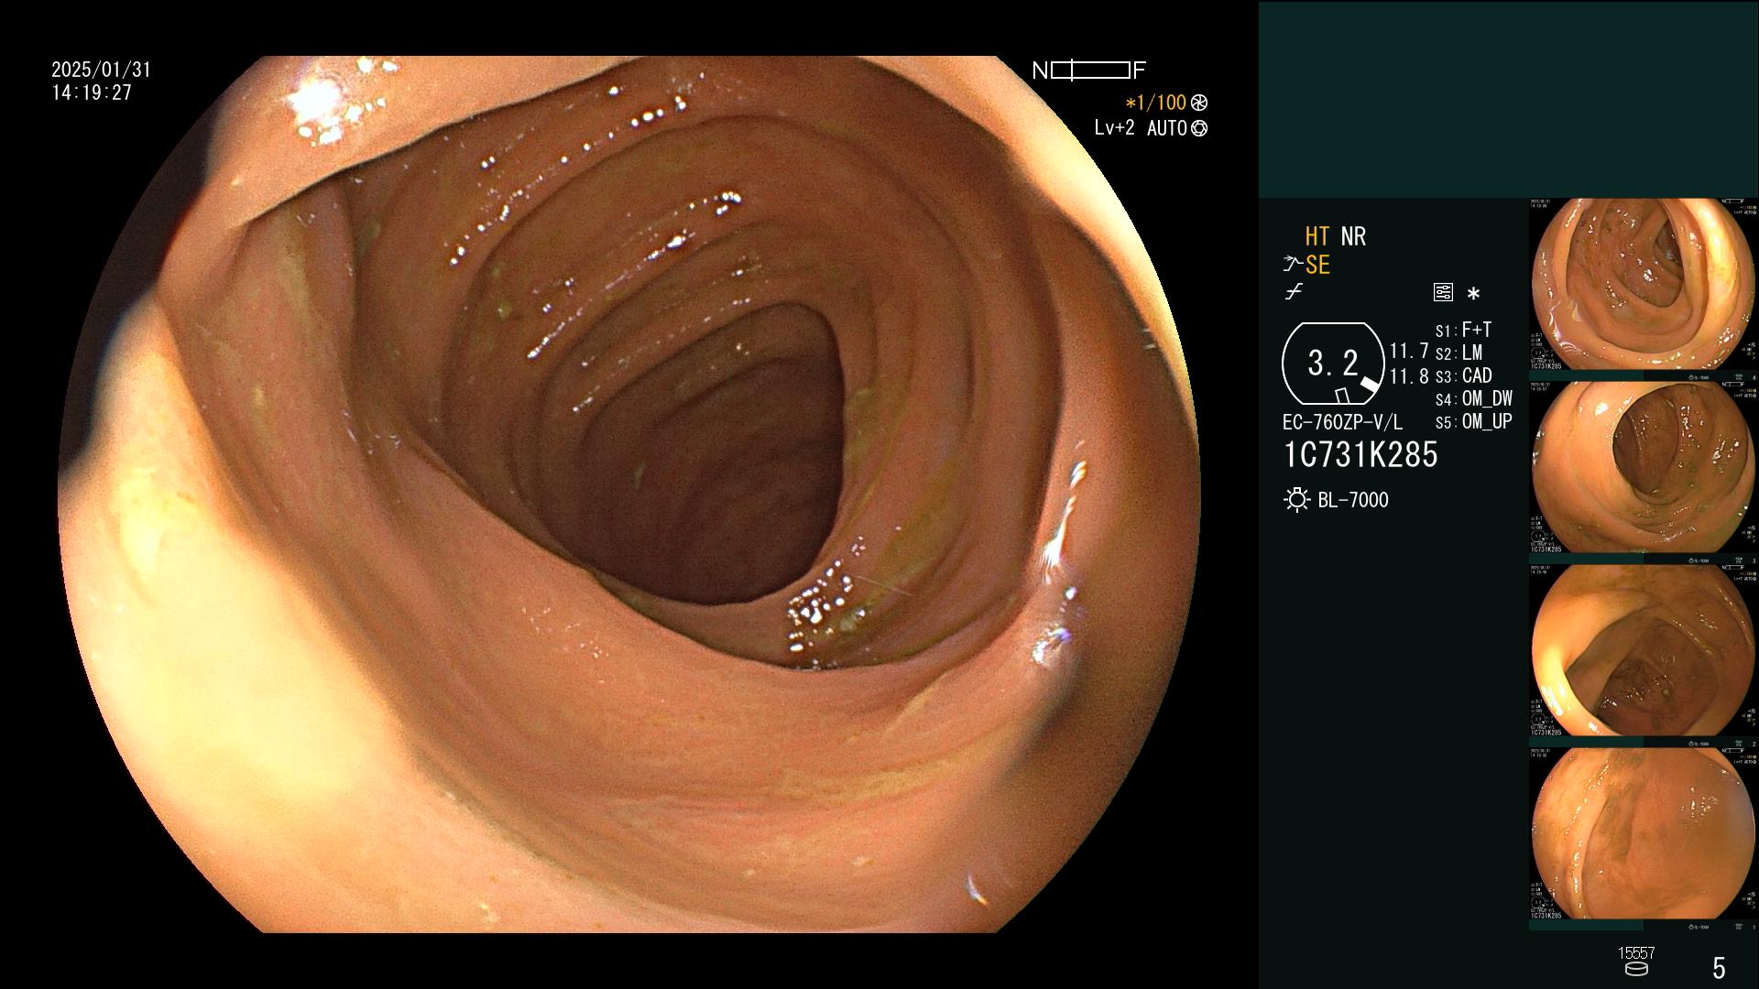1759x989 pixels.
Task: Click the shutter speed icon beside 1/100
Action: pos(1199,103)
